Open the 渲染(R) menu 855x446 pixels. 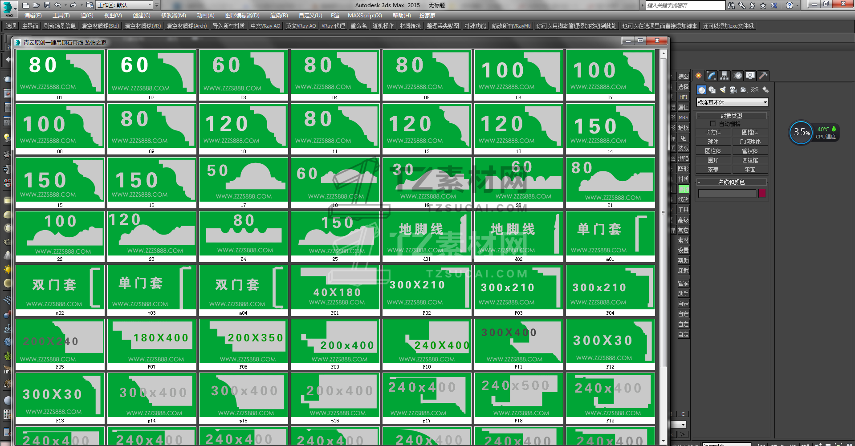279,16
